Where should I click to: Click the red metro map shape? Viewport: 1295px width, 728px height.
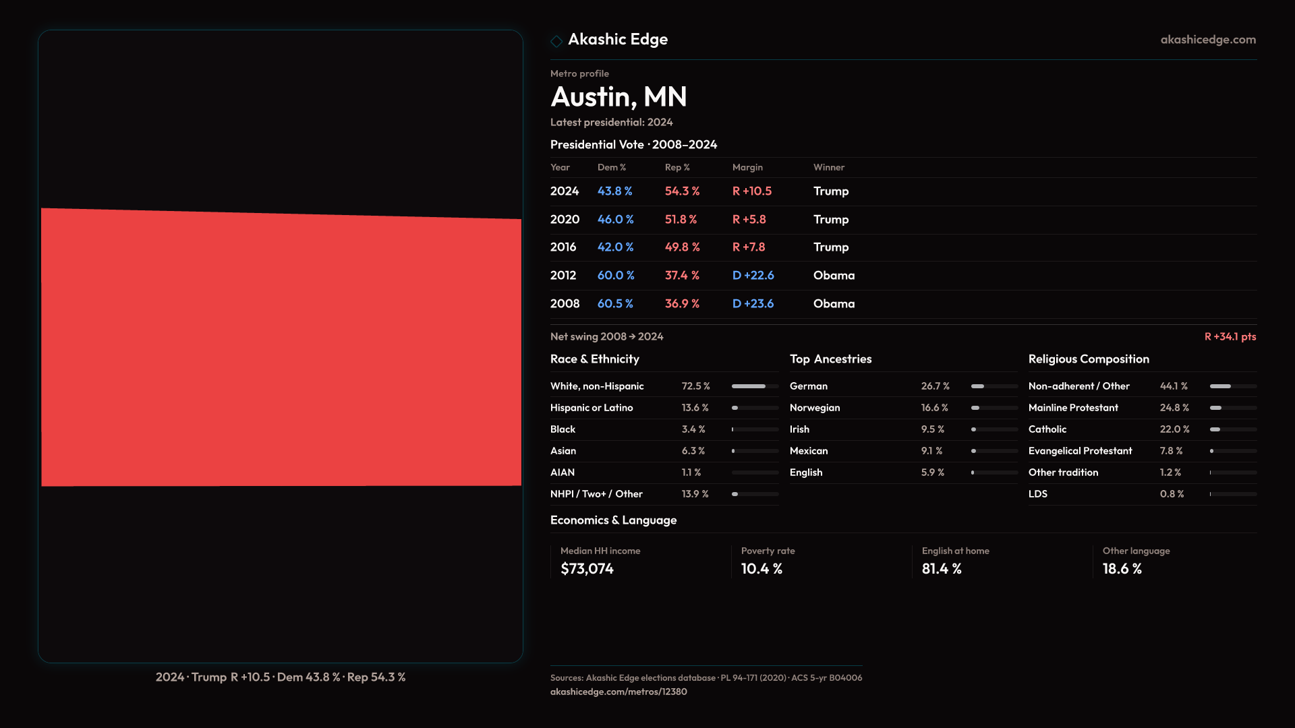pos(281,348)
